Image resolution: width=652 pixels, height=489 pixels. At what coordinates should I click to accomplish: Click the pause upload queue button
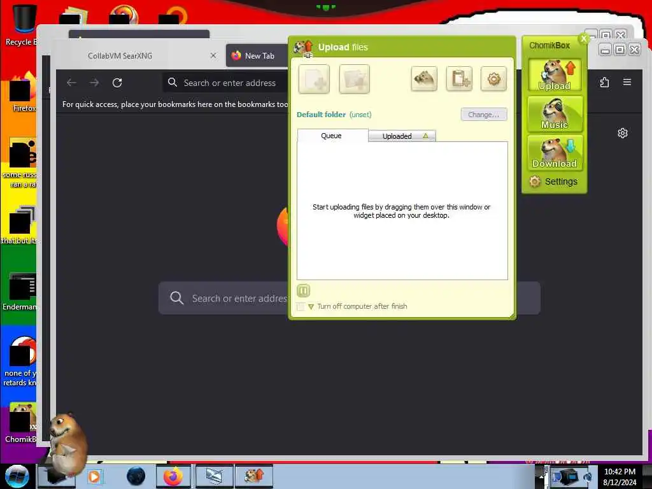click(304, 290)
